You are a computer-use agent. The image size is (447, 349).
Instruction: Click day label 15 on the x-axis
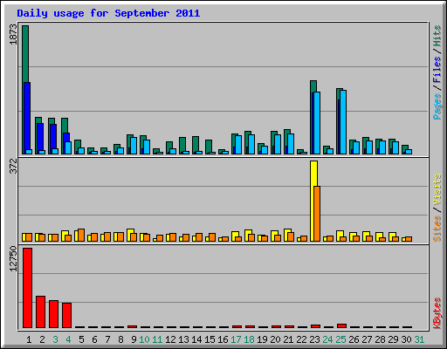(x=210, y=339)
